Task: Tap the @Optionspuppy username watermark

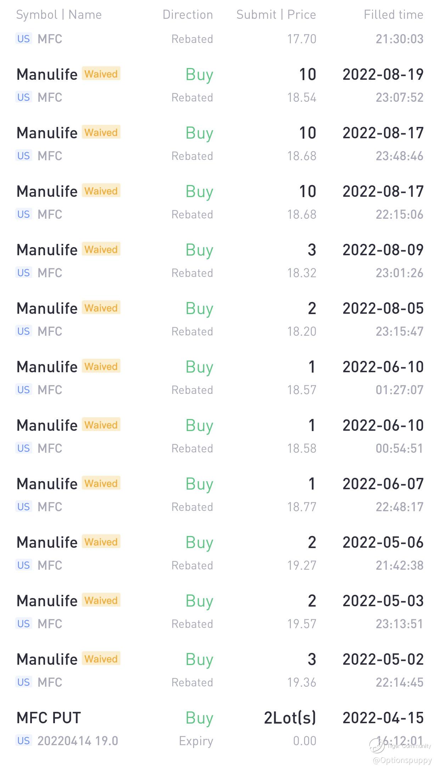Action: (x=402, y=760)
